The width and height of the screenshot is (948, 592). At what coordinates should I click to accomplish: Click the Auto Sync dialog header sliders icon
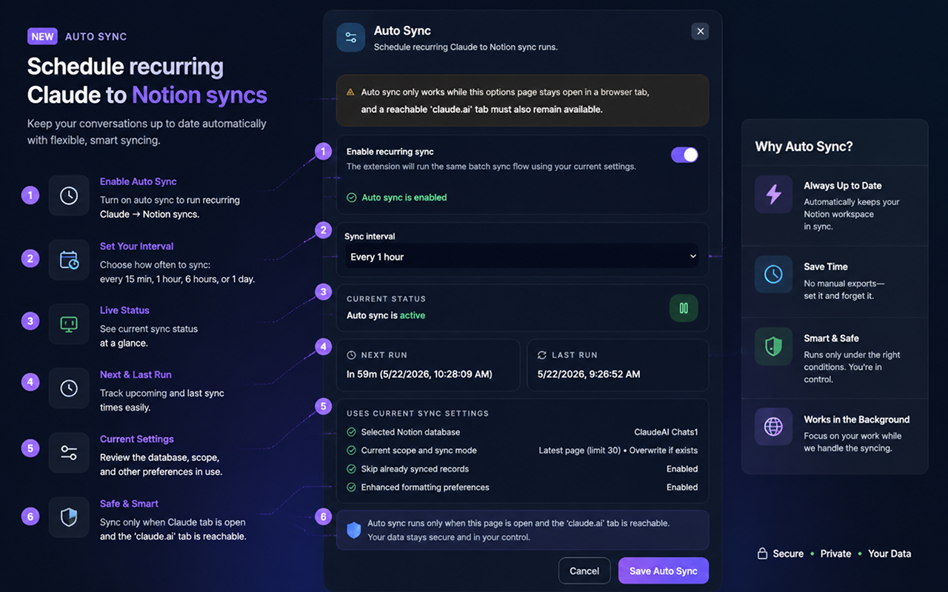[351, 37]
